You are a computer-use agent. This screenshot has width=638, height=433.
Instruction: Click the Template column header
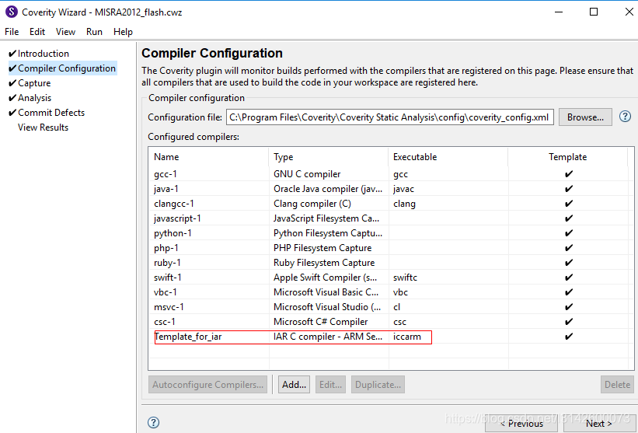567,157
